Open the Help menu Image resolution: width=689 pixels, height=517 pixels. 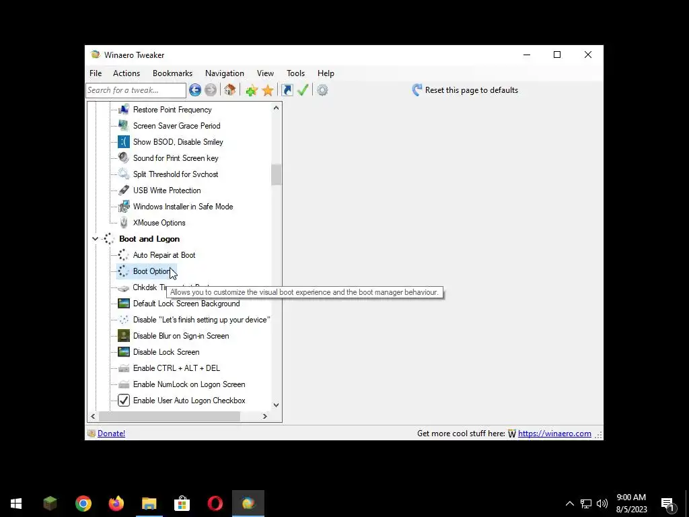pos(326,73)
